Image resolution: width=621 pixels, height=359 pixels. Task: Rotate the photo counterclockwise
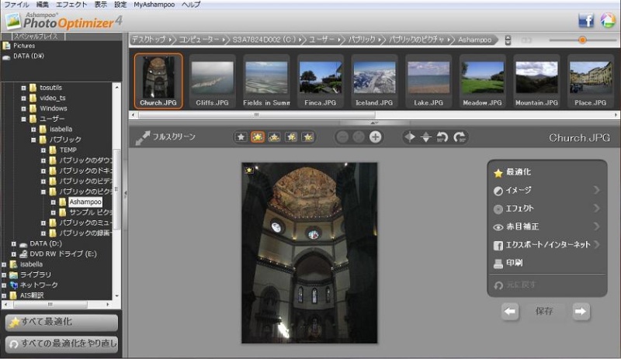(x=442, y=137)
